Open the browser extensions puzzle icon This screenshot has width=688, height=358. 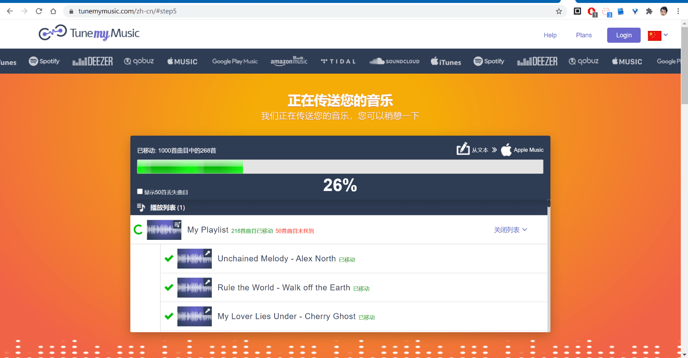click(649, 11)
